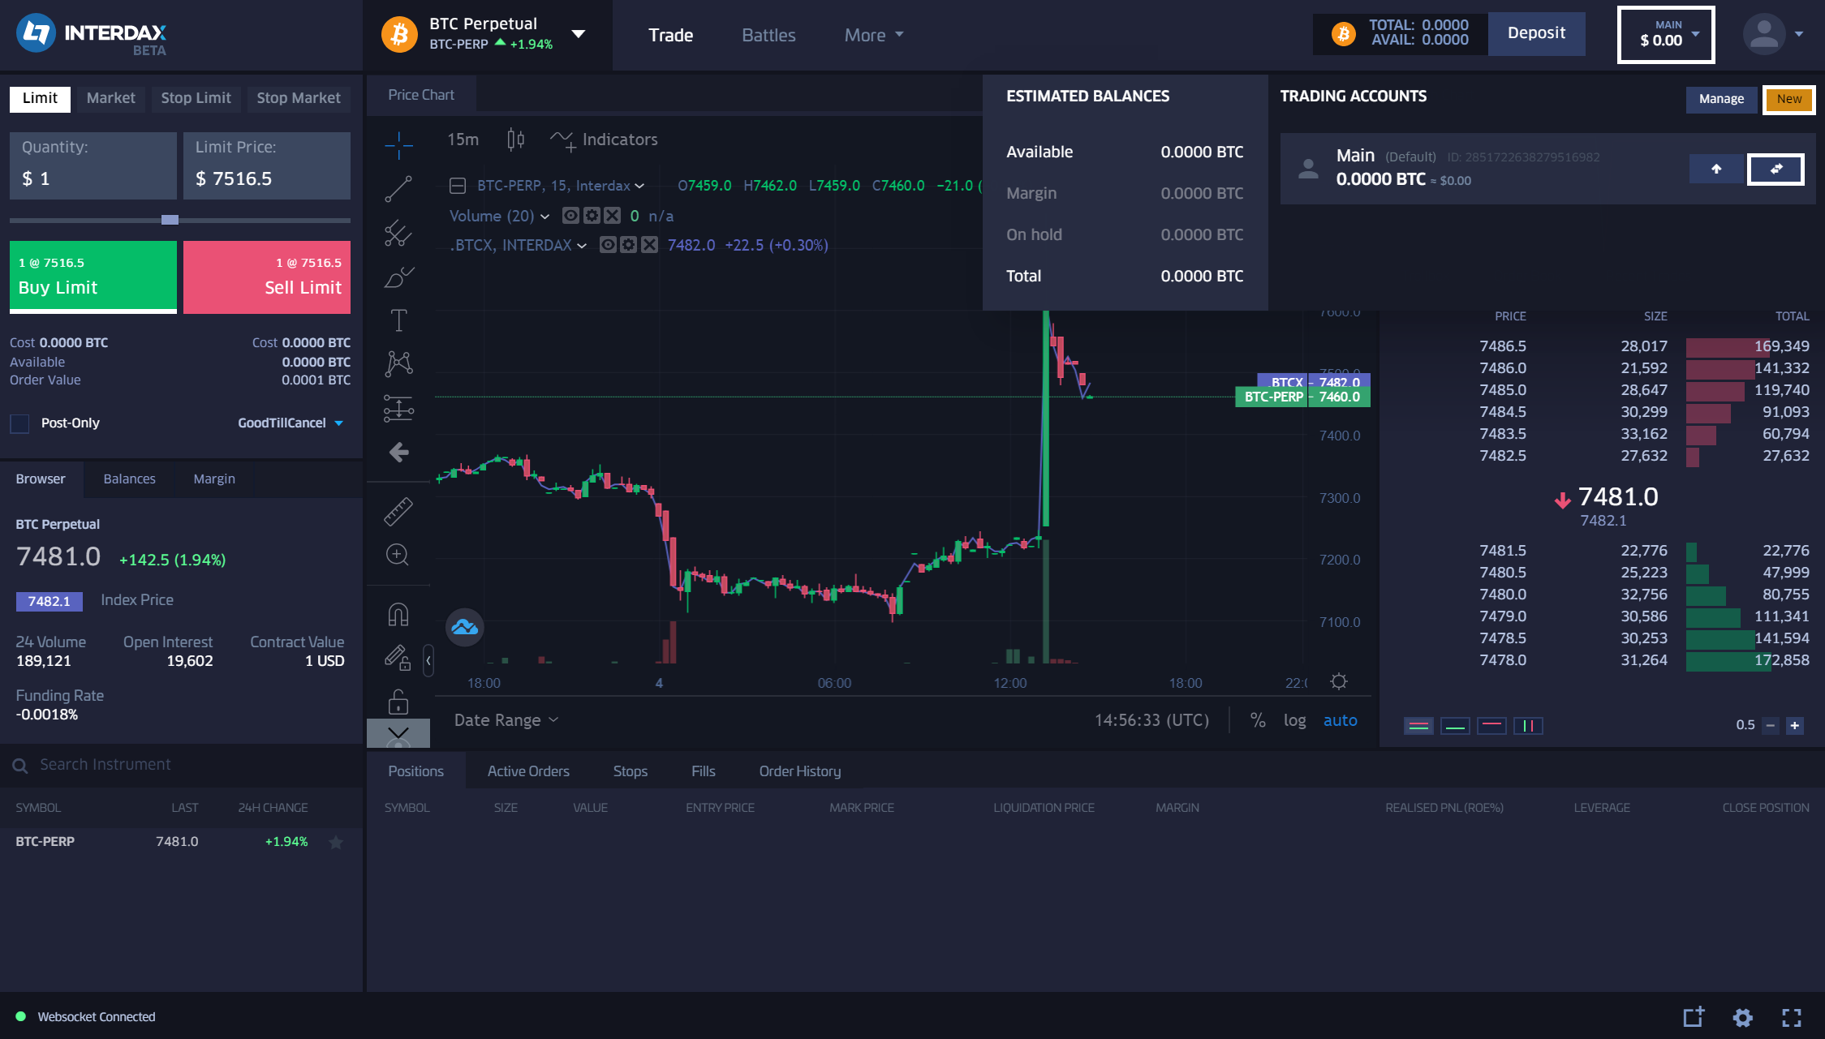Hide the Volume indicator via eye icon
This screenshot has width=1825, height=1039.
571,216
